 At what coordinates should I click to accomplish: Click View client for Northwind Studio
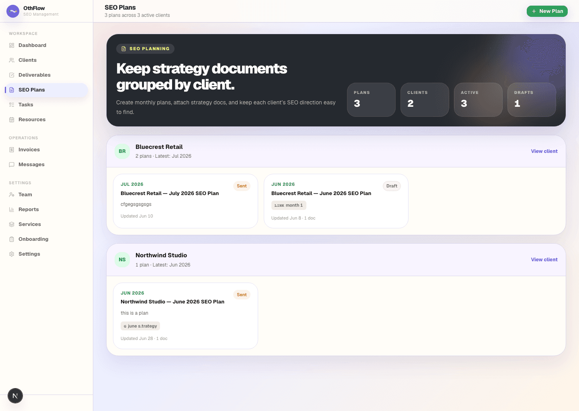pos(544,260)
